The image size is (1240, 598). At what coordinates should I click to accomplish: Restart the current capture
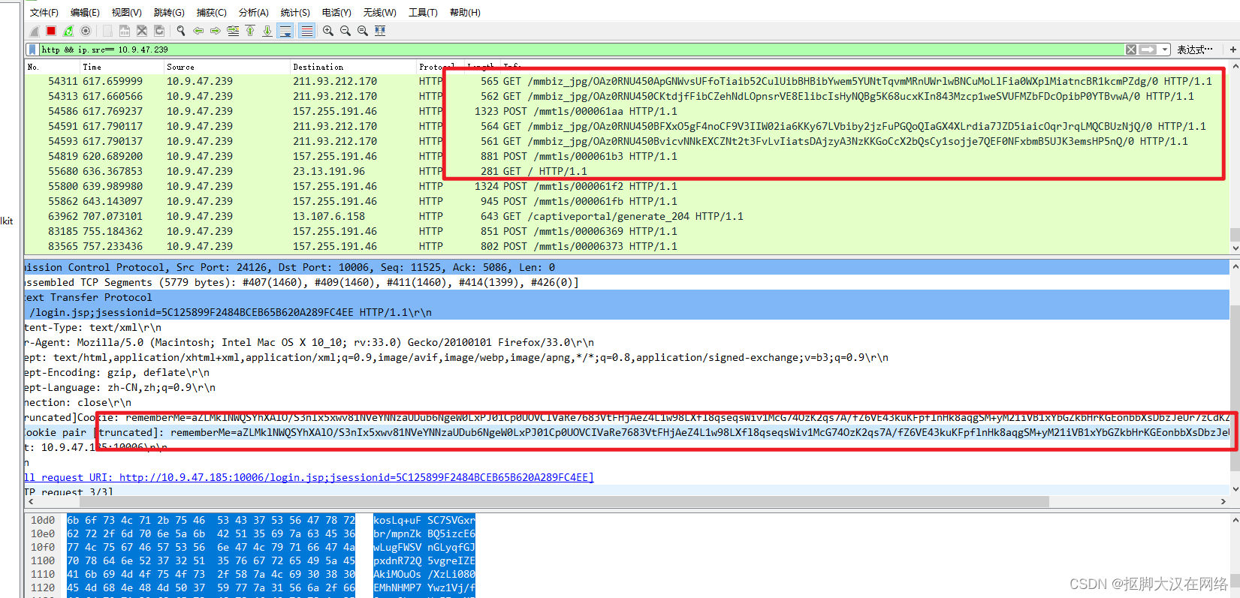pos(68,31)
